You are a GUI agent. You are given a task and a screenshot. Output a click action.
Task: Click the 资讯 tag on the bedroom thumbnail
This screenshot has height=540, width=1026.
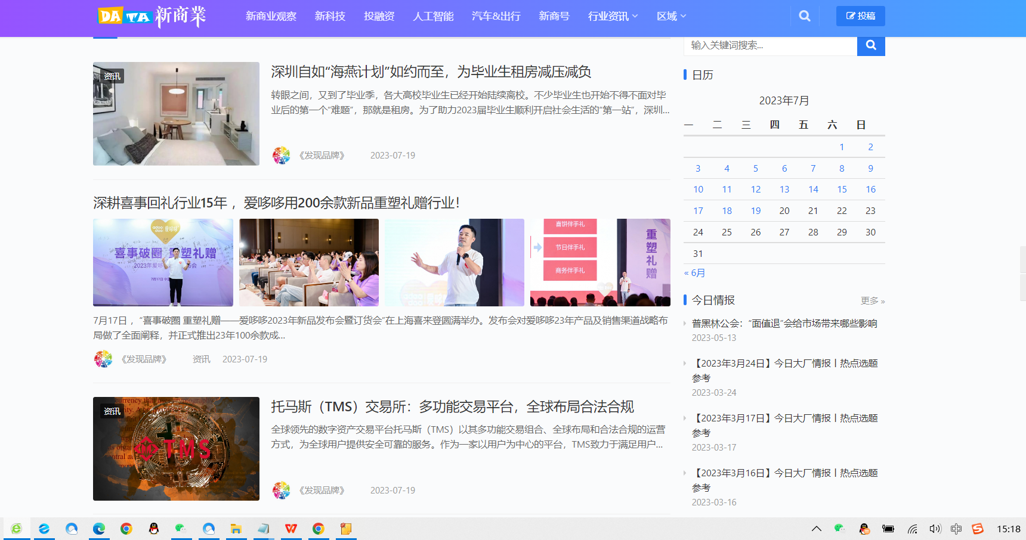point(112,76)
